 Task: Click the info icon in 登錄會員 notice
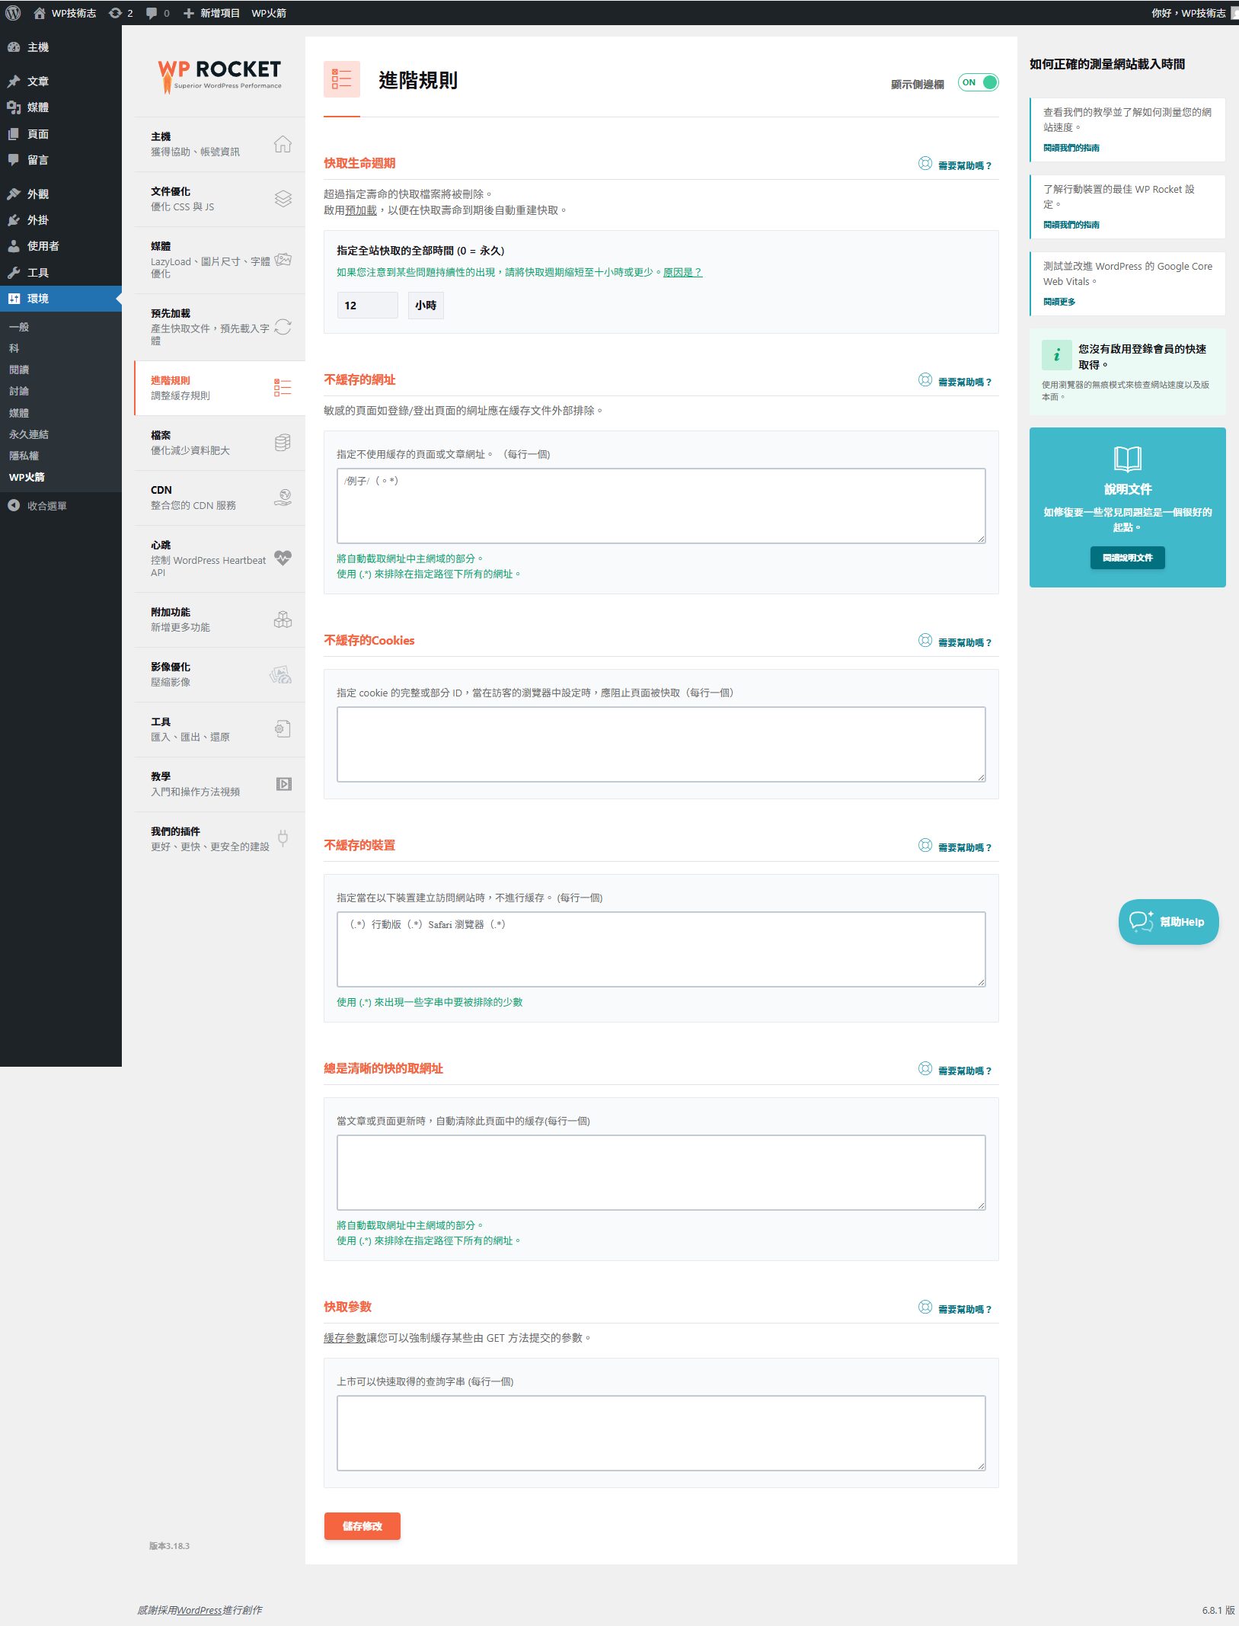pyautogui.click(x=1056, y=355)
